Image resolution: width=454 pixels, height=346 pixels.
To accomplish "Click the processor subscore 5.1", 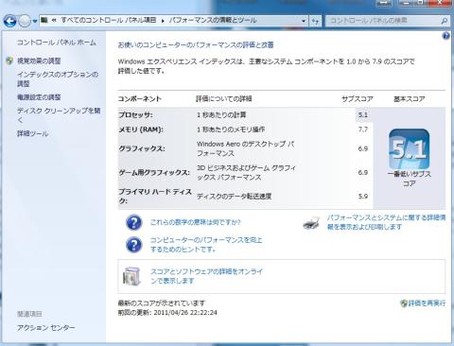I will tap(363, 115).
